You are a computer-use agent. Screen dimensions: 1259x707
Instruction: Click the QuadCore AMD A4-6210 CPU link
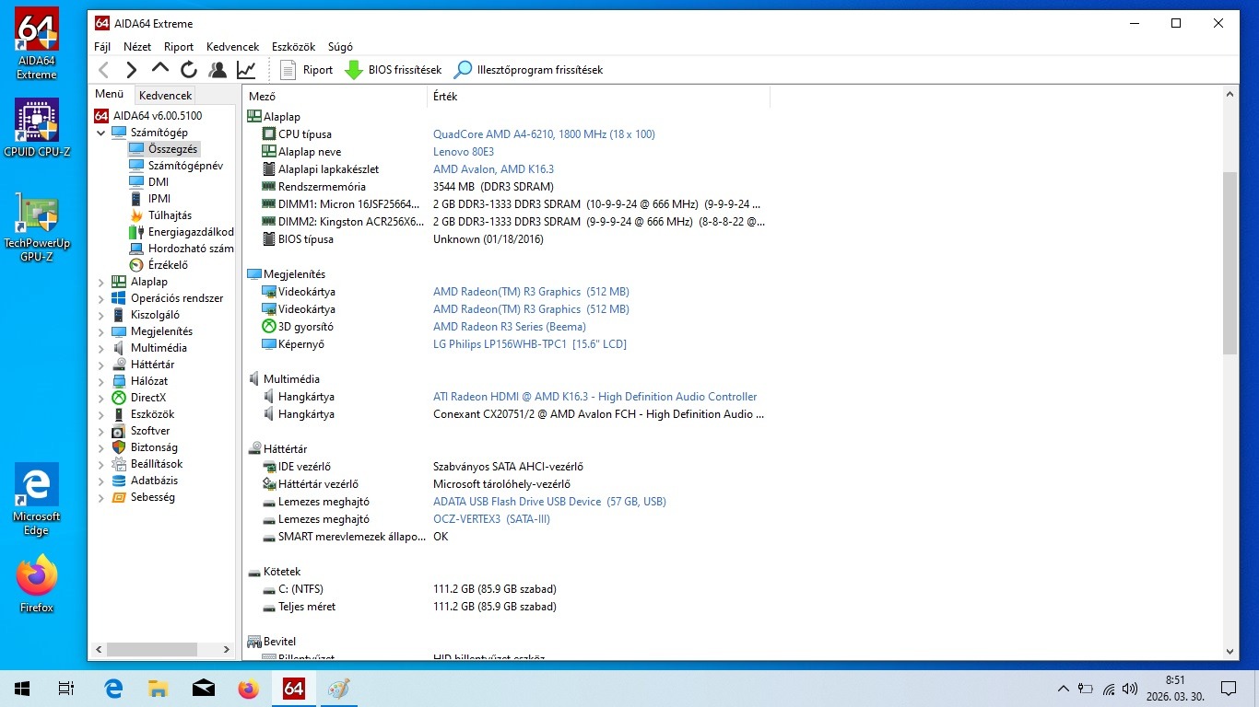pyautogui.click(x=544, y=134)
